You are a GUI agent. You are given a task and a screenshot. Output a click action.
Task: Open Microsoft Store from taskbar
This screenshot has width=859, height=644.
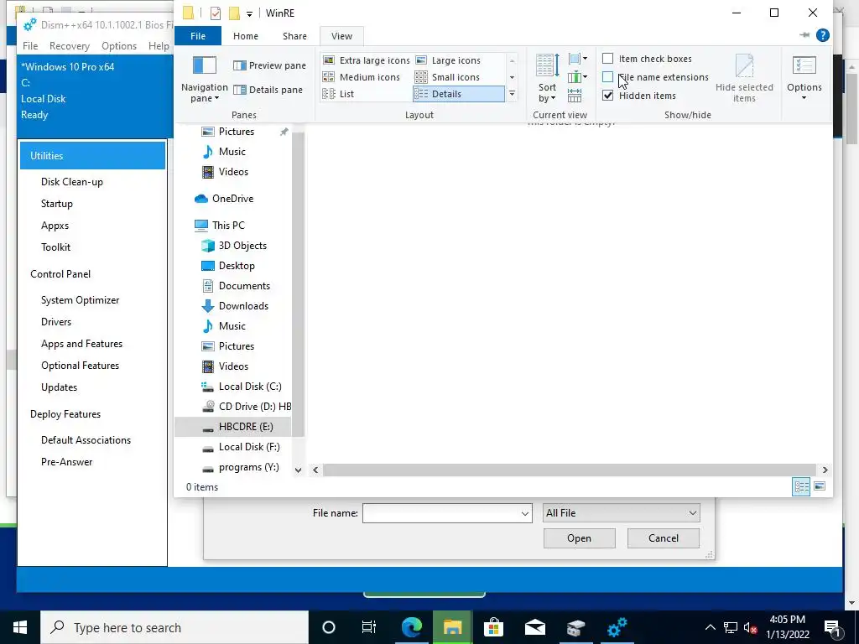click(x=493, y=627)
